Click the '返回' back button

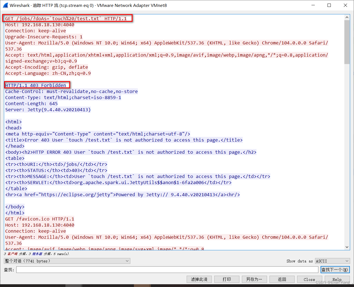pos(282,279)
